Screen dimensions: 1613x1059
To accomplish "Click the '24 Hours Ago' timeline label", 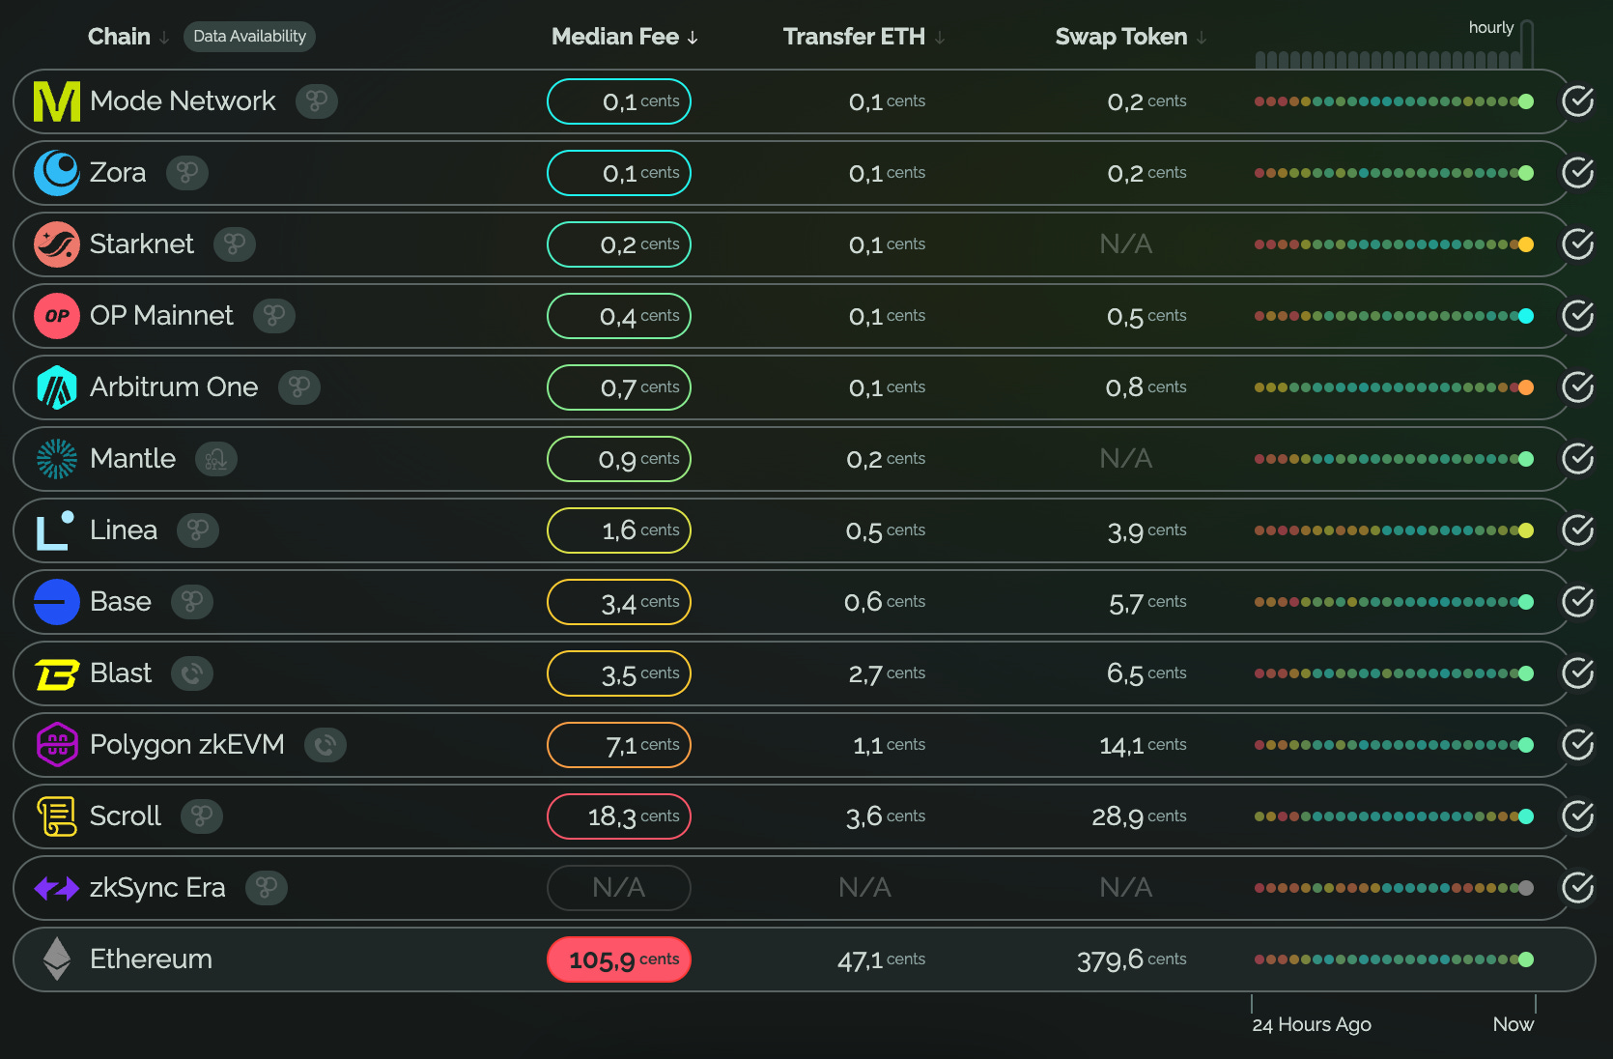I will tap(1312, 1025).
